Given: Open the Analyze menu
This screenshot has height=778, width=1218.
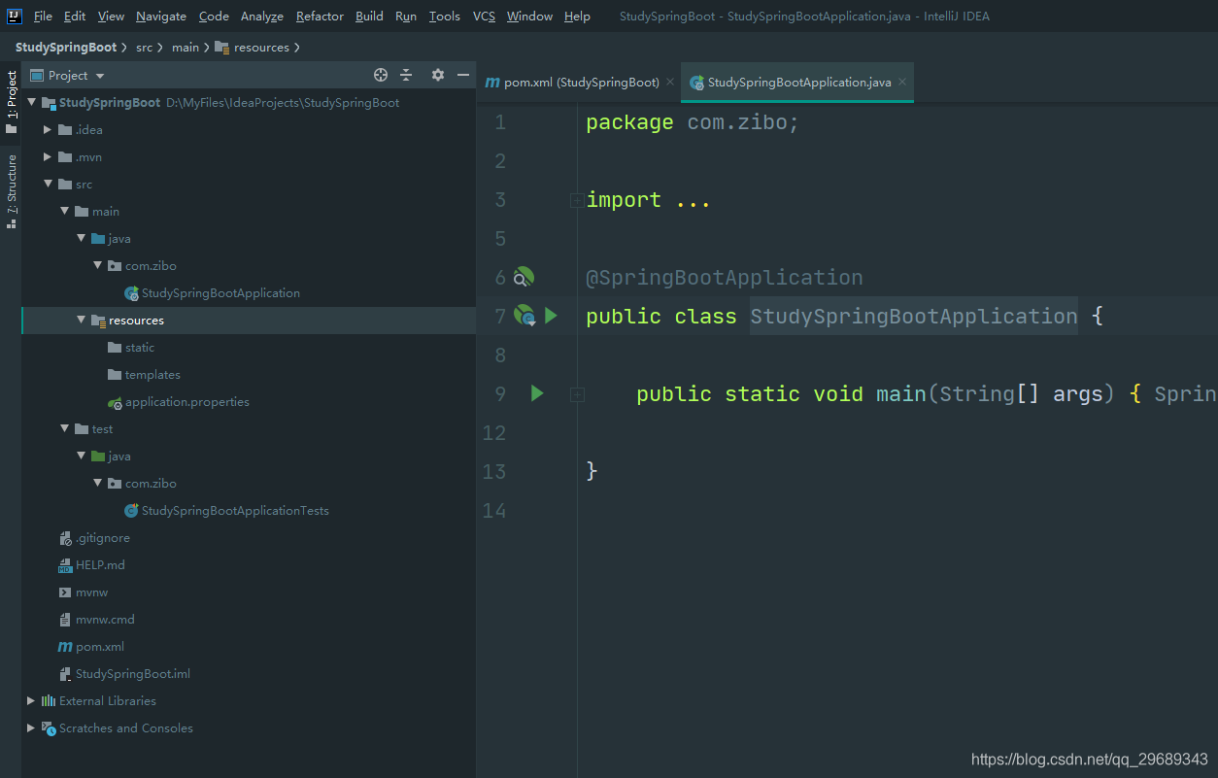Looking at the screenshot, I should pos(262,16).
